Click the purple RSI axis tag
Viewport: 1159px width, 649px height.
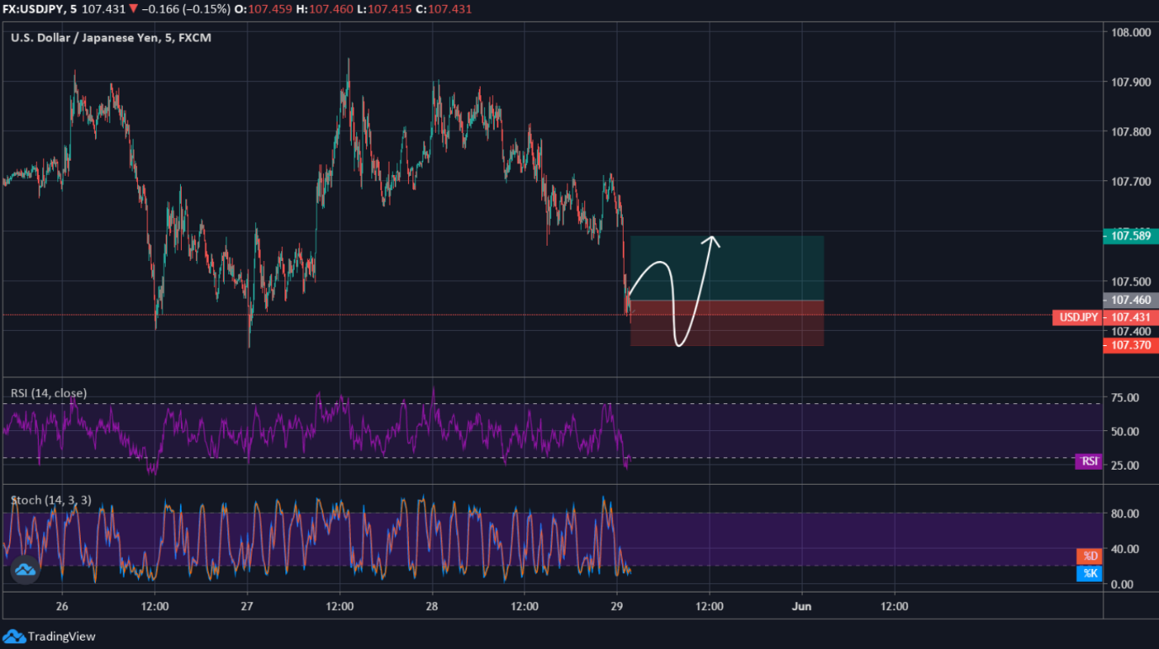coord(1089,461)
